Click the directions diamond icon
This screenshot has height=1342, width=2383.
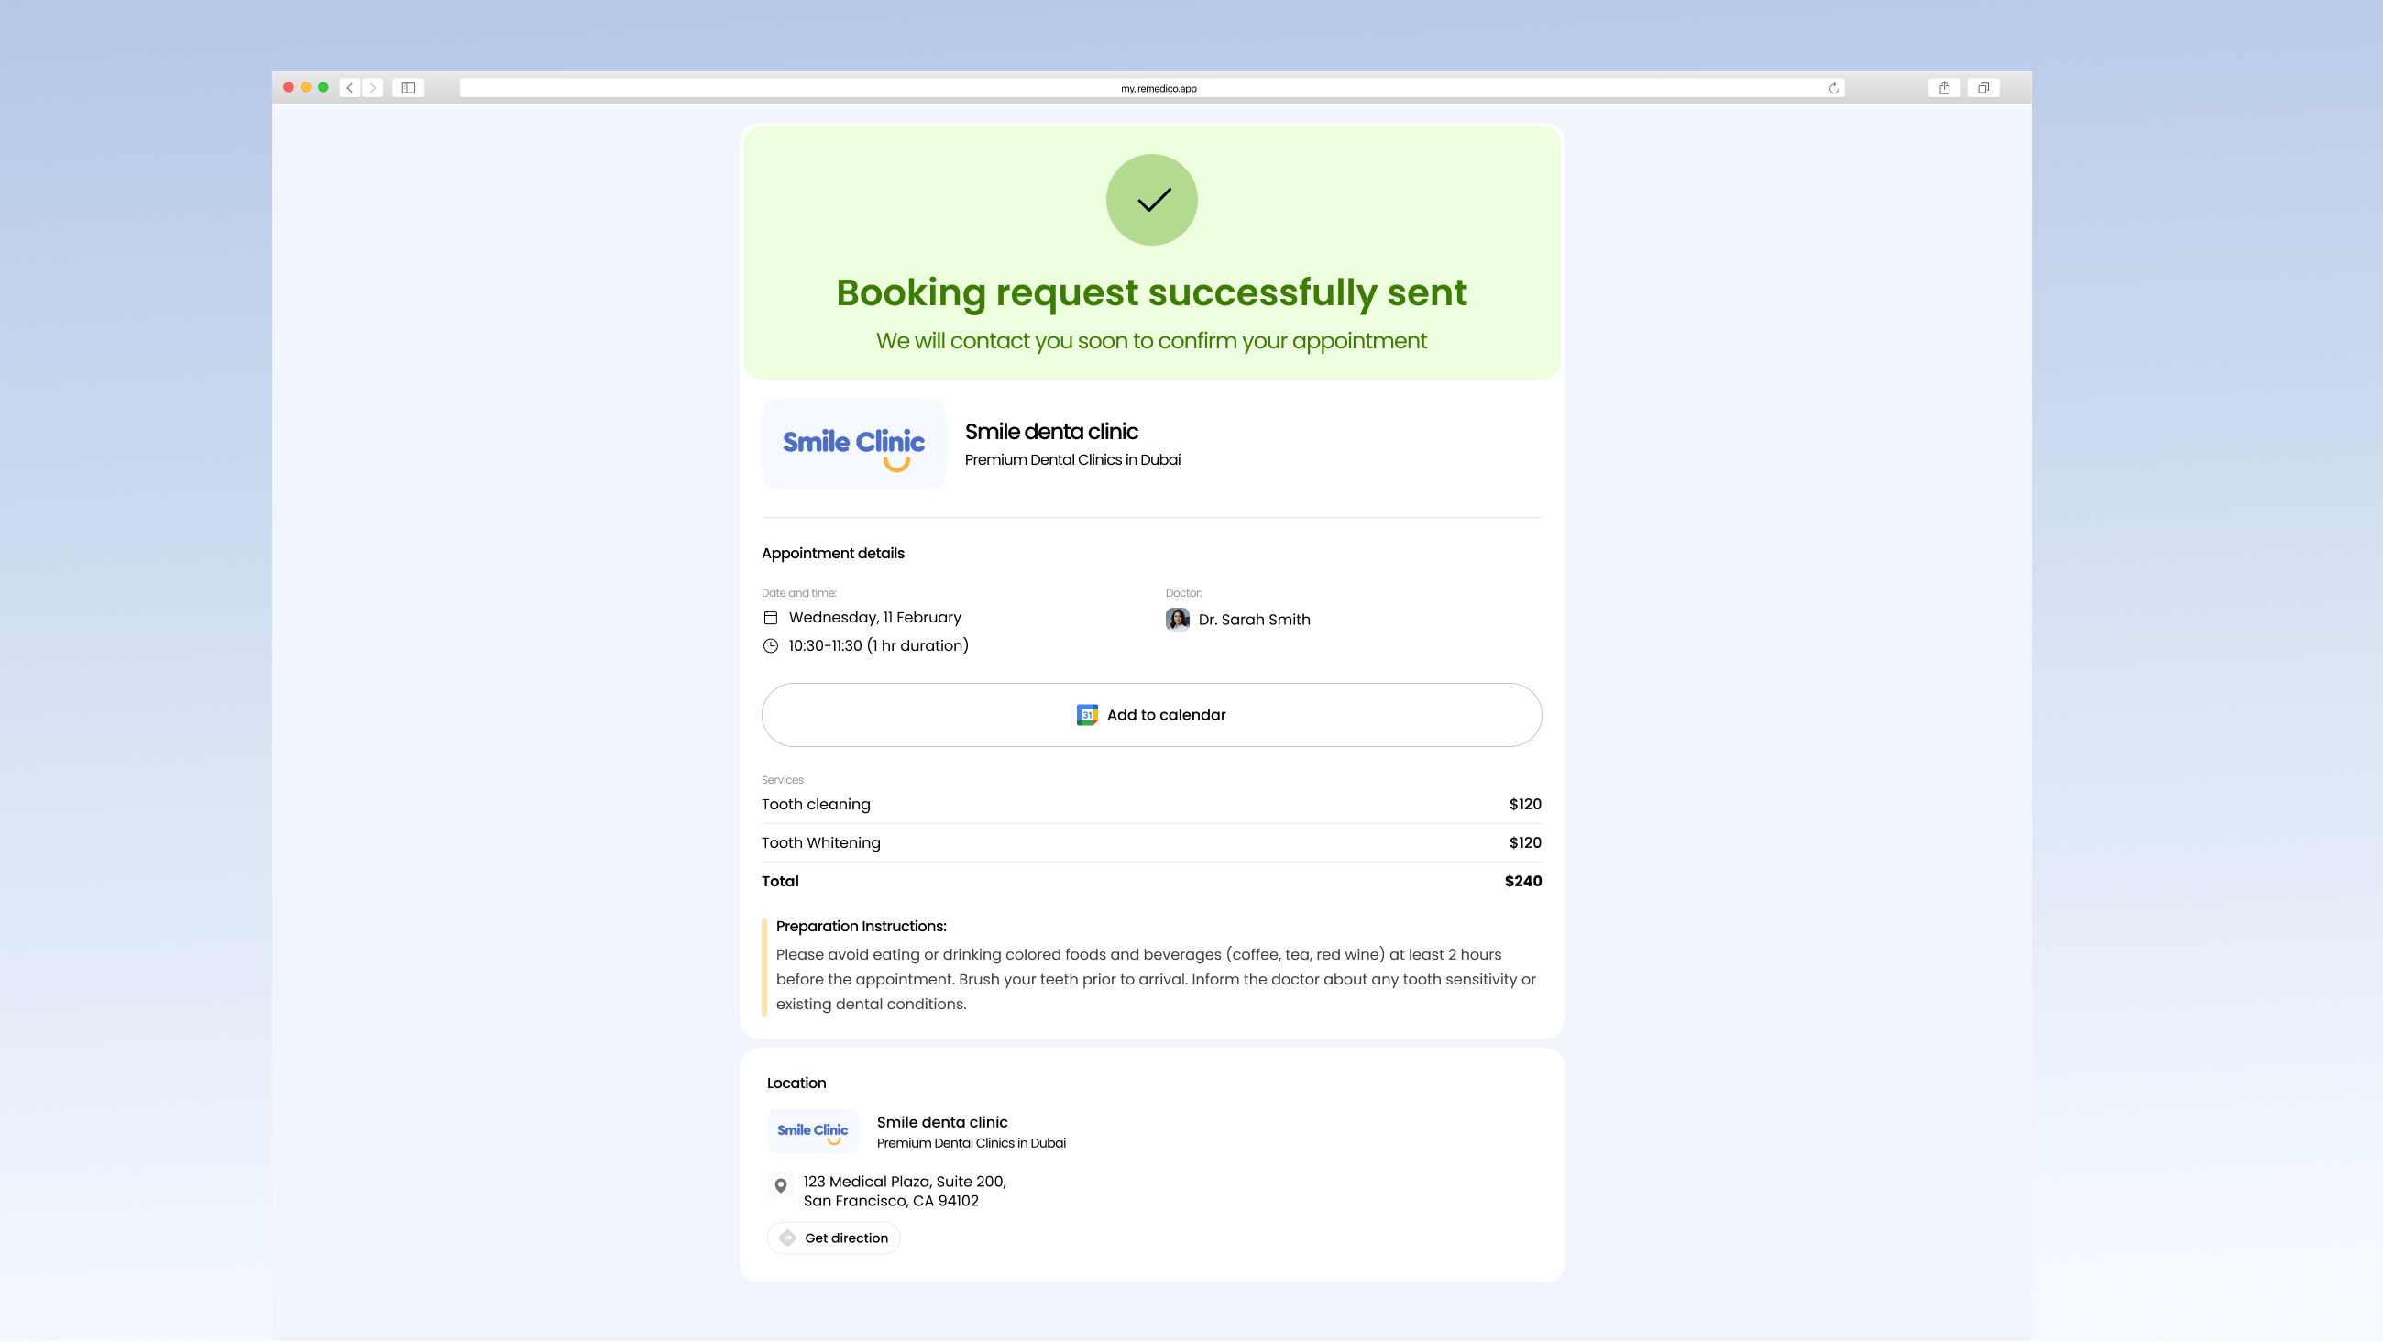787,1238
